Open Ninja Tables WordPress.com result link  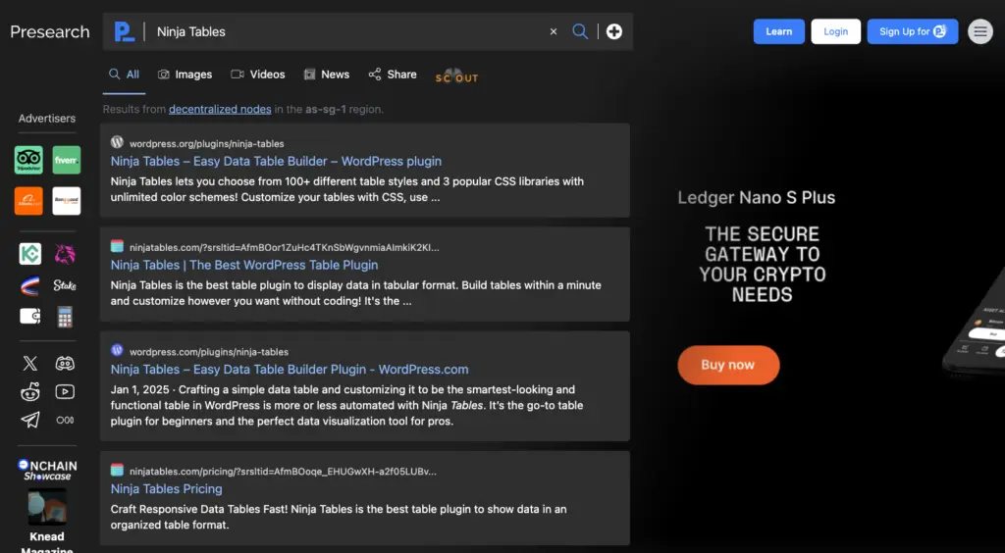[290, 369]
